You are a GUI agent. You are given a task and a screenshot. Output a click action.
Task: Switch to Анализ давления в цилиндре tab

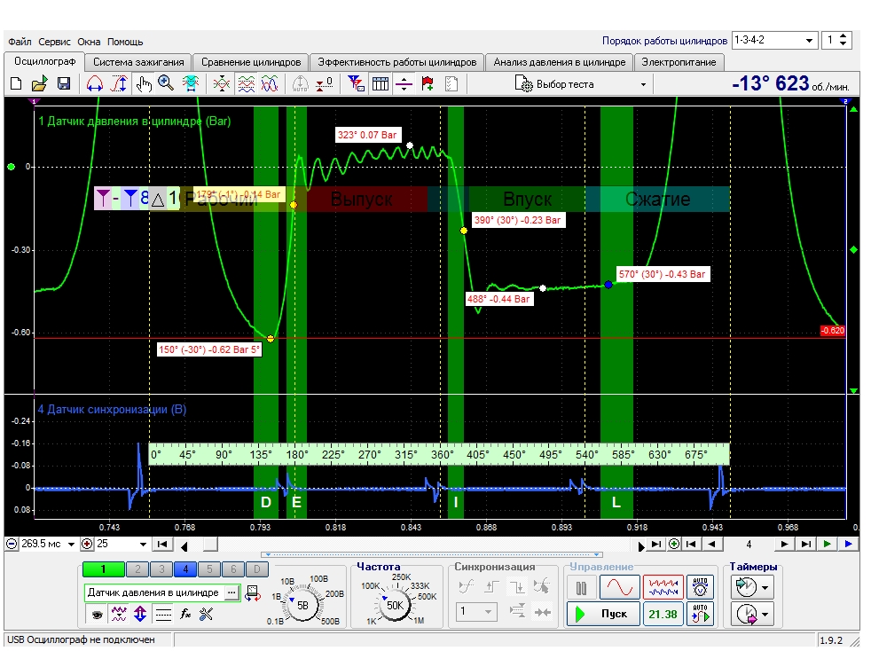pyautogui.click(x=560, y=62)
